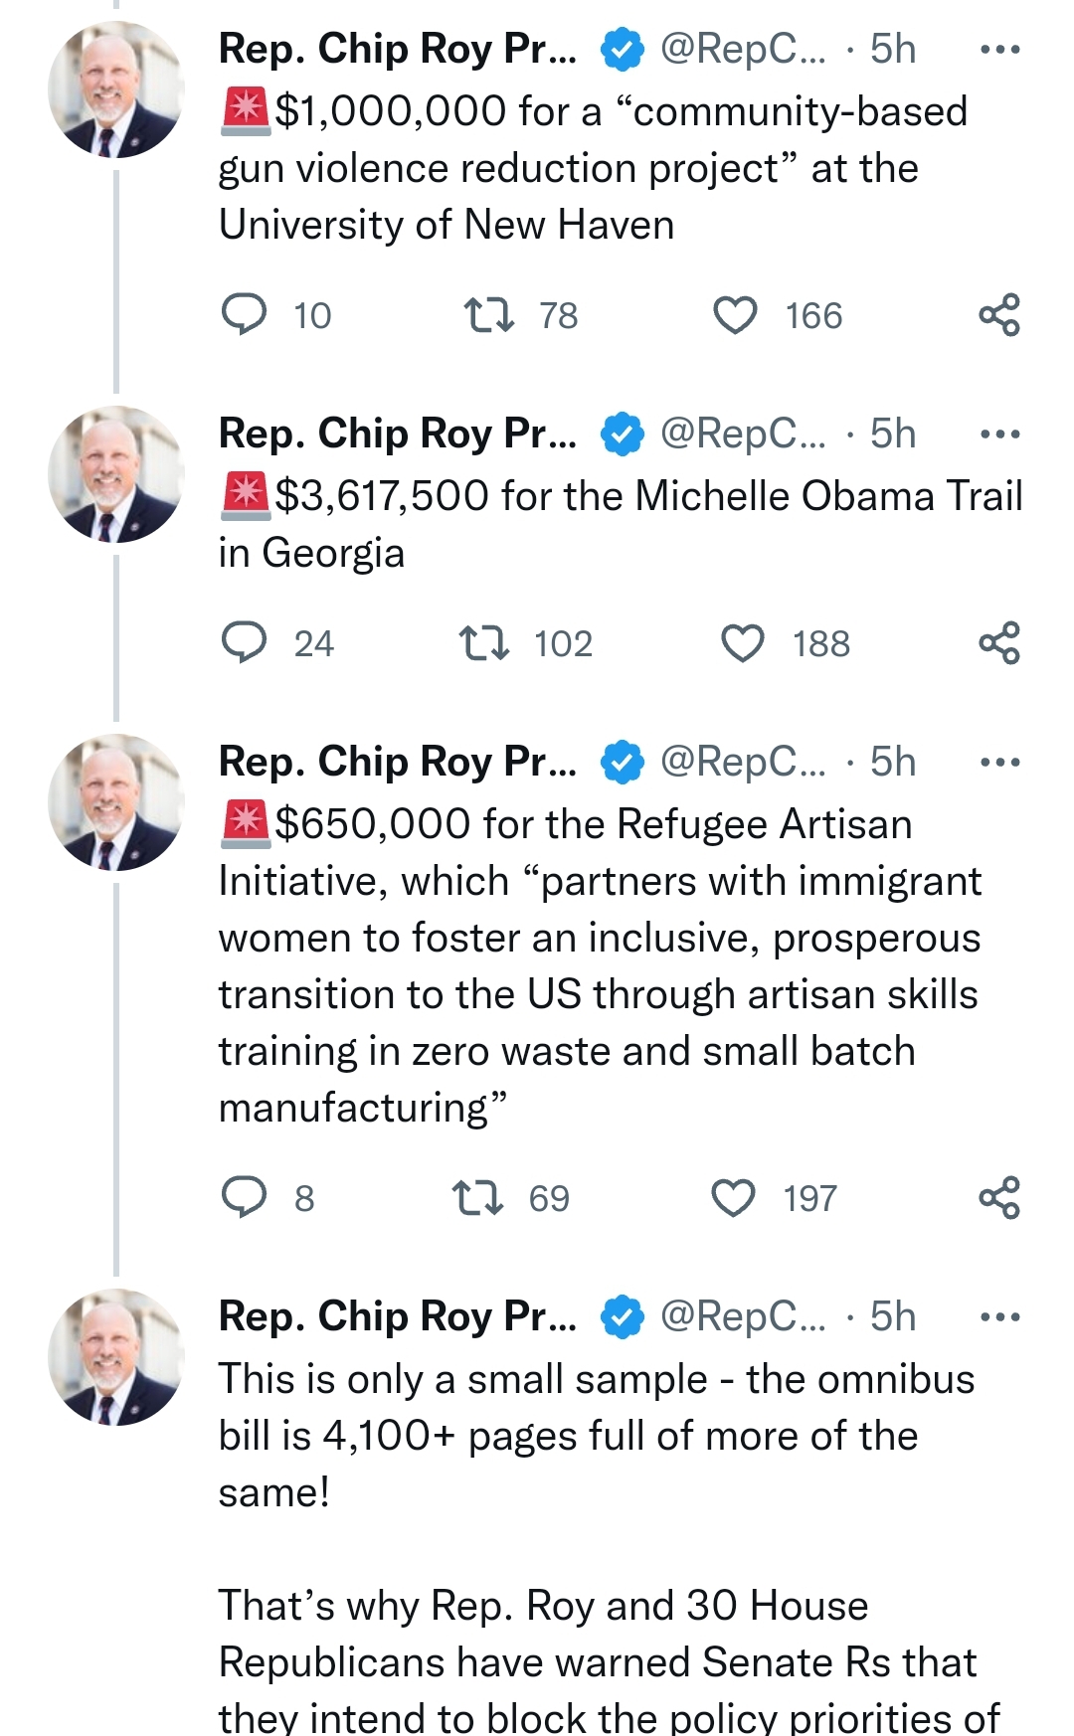Retweet the Refugee Artisan Initiative tweet
1074x1736 pixels.
coord(477,1197)
